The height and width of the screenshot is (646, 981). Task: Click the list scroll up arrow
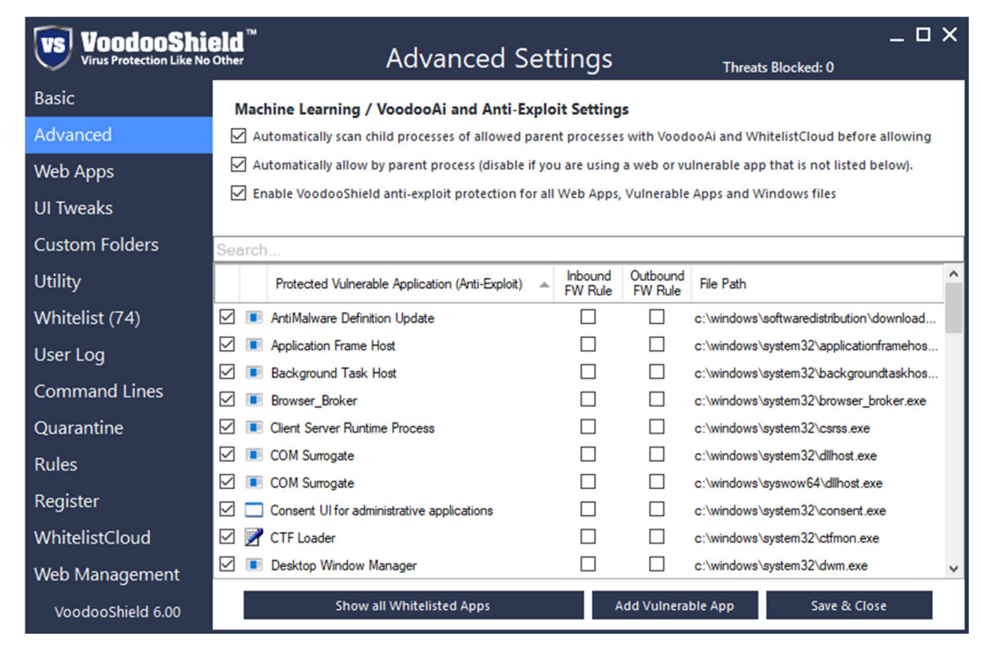(954, 275)
